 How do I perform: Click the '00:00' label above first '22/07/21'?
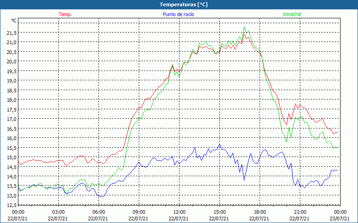(18, 212)
